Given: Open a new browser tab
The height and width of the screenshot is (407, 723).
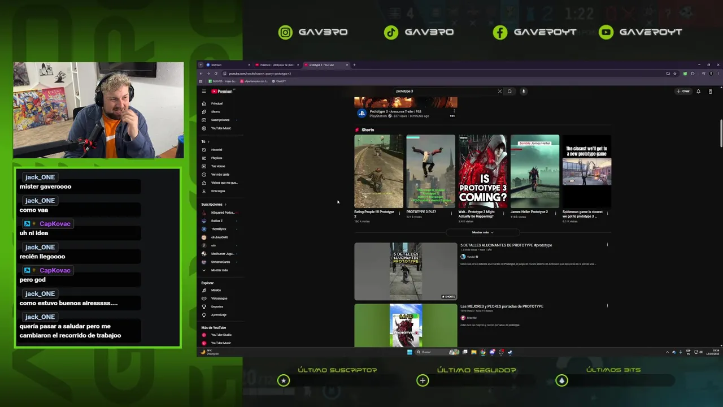Looking at the screenshot, I should coord(354,65).
